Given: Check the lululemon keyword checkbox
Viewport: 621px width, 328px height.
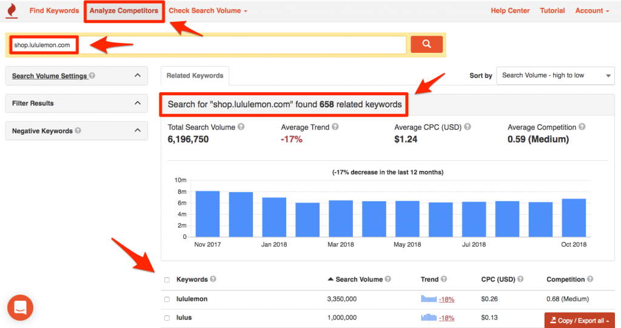Looking at the screenshot, I should click(167, 299).
